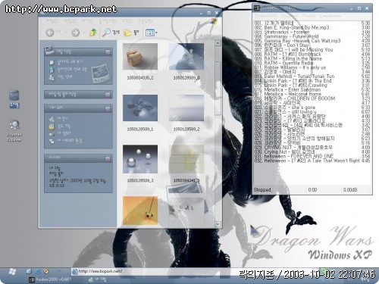The width and height of the screenshot is (379, 284).
Task: Go back using Explorer's Back arrow
Action: (x=50, y=33)
